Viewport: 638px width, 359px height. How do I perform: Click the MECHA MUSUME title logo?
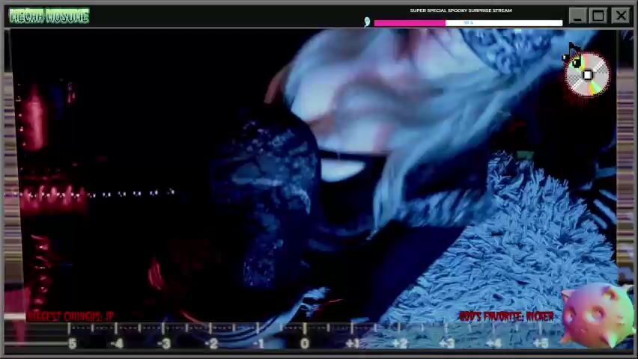tap(49, 16)
